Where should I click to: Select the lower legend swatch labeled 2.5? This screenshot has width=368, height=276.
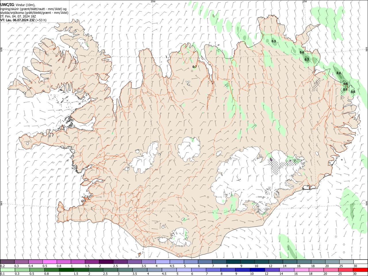point(110,270)
